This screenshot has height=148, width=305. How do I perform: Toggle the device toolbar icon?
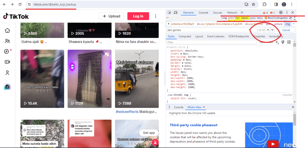175,13
